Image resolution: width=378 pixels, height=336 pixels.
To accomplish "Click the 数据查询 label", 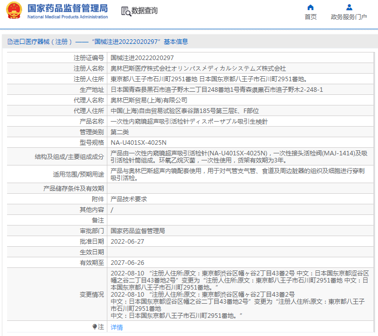I will tap(144, 11).
